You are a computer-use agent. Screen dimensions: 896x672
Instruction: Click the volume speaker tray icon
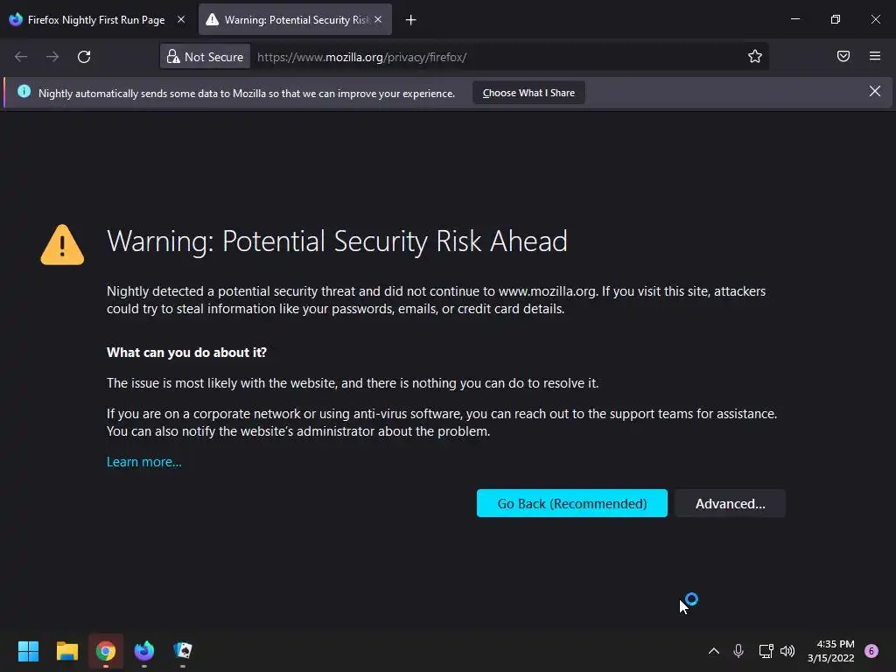tap(787, 651)
